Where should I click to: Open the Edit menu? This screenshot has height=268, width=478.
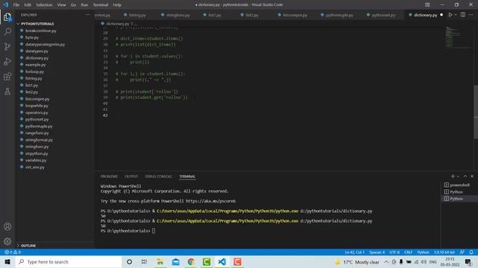click(x=28, y=5)
